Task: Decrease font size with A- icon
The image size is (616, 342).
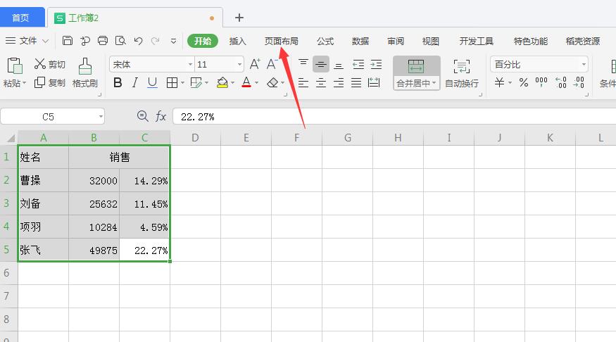Action: 272,64
